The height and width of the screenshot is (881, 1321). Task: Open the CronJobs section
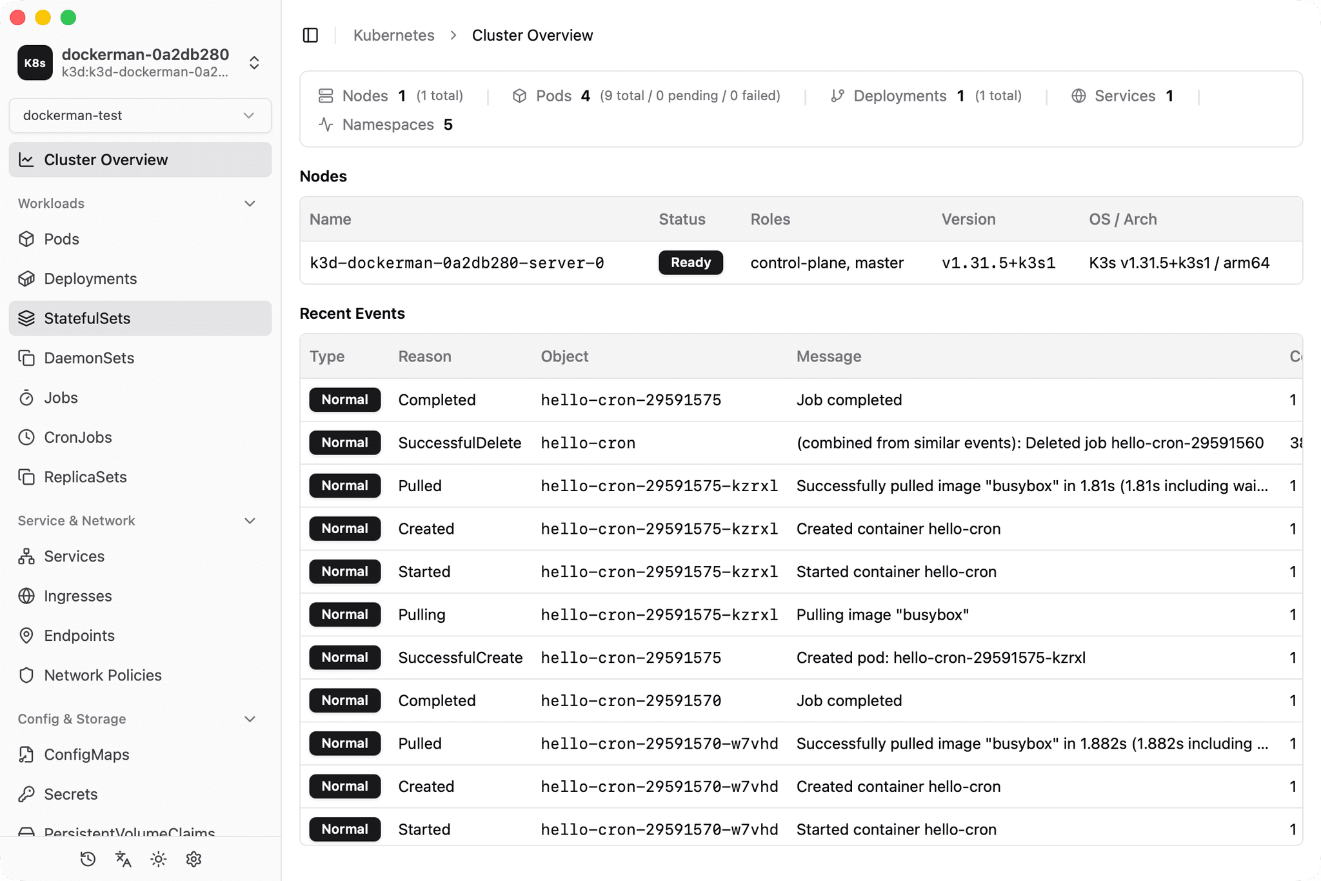[x=77, y=437]
